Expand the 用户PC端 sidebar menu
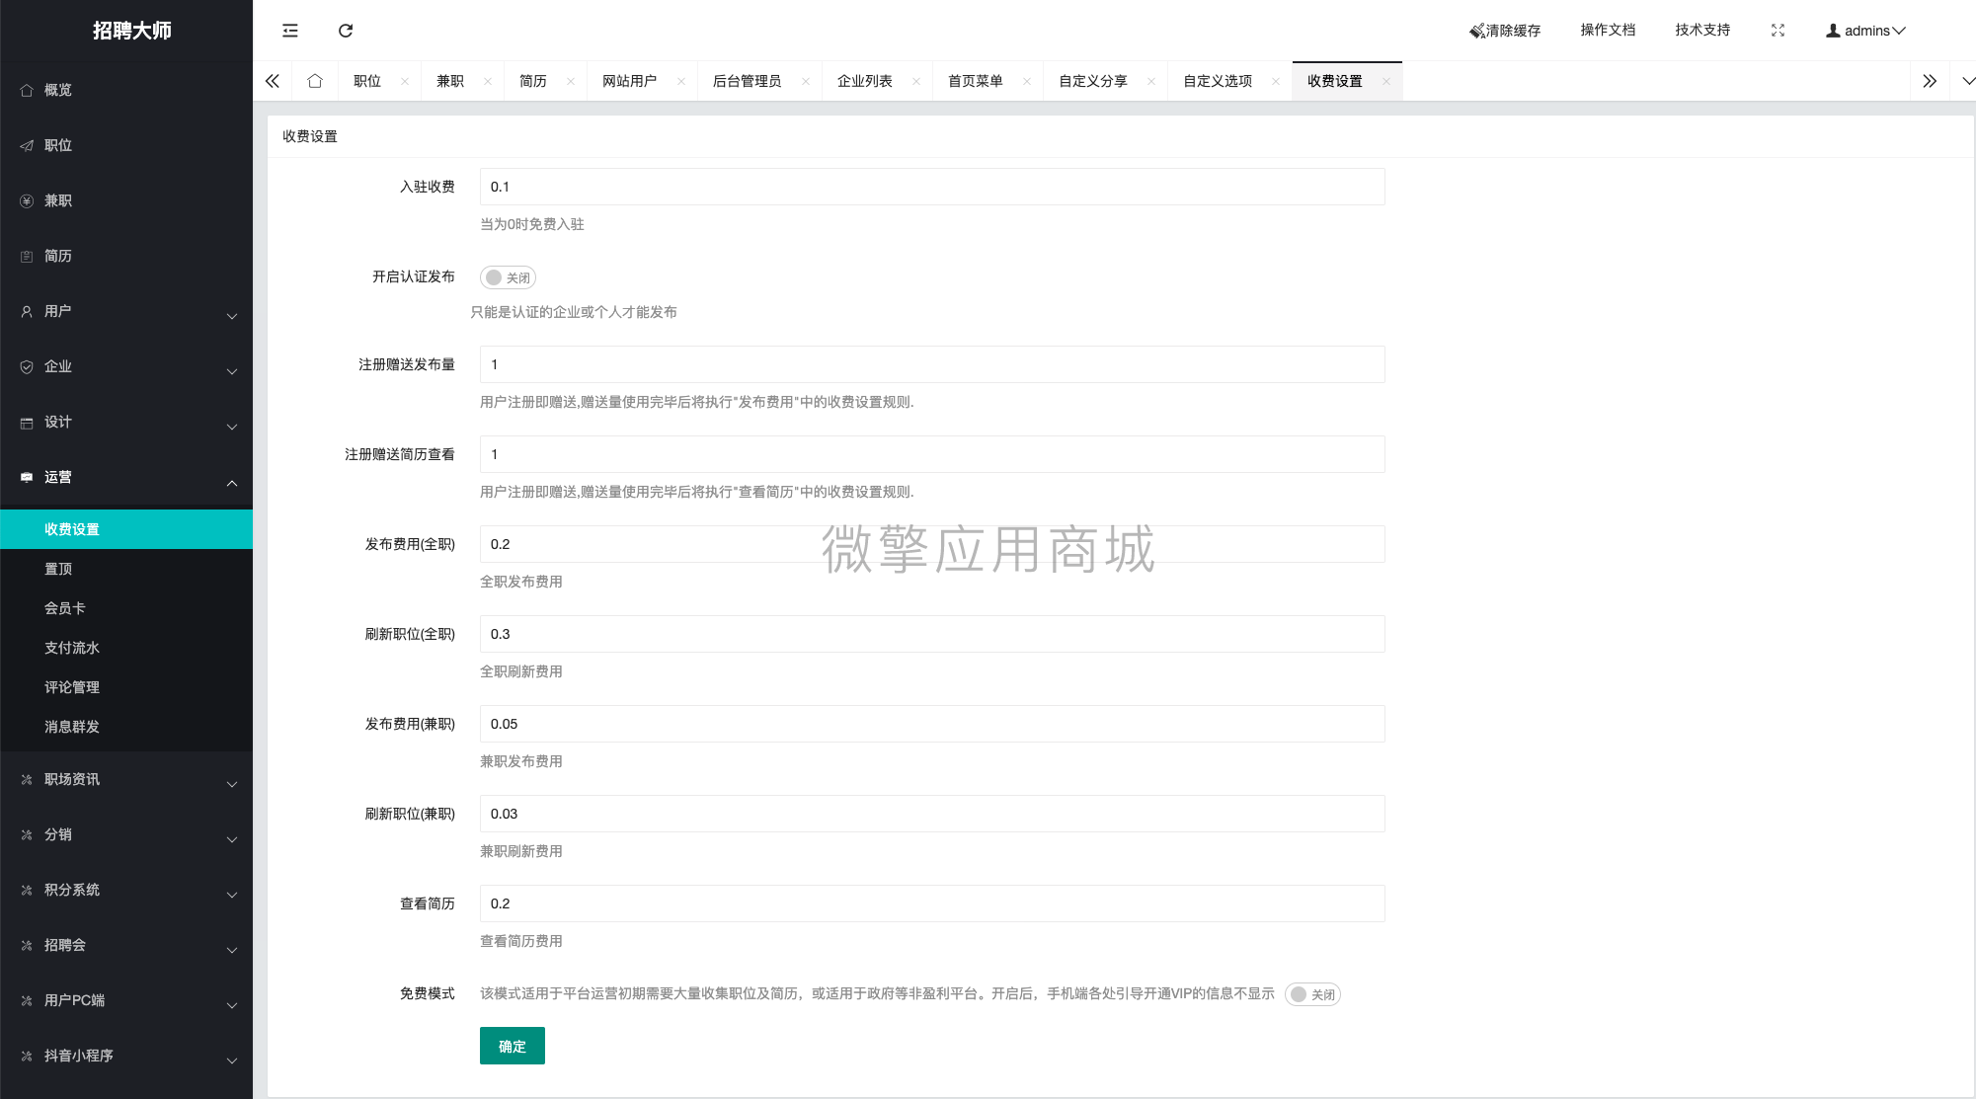The image size is (1976, 1099). (126, 1000)
